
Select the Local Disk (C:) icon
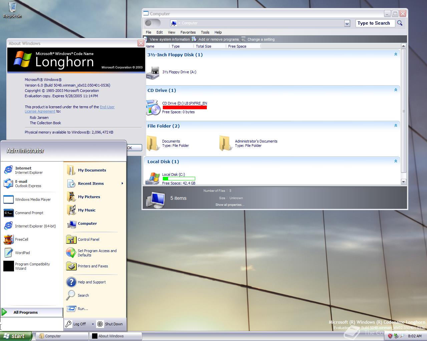[x=153, y=178]
